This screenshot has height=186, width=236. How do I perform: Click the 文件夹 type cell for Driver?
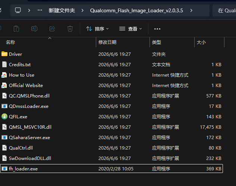pyautogui.click(x=159, y=54)
